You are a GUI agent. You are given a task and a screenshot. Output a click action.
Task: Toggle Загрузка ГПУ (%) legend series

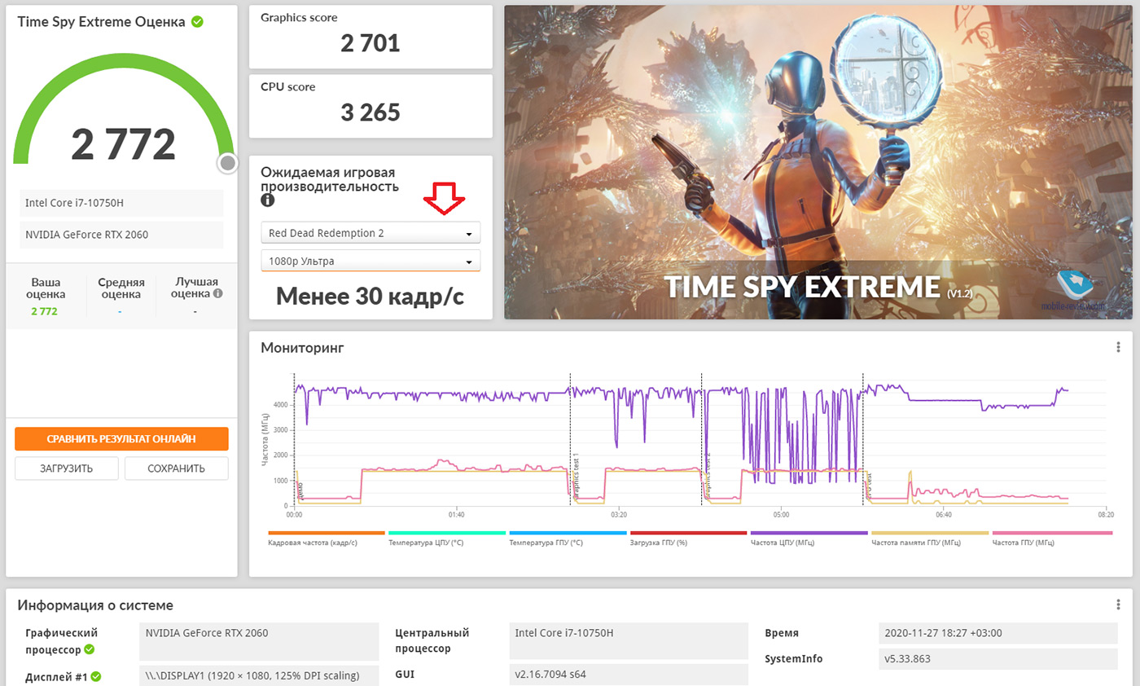click(x=687, y=538)
